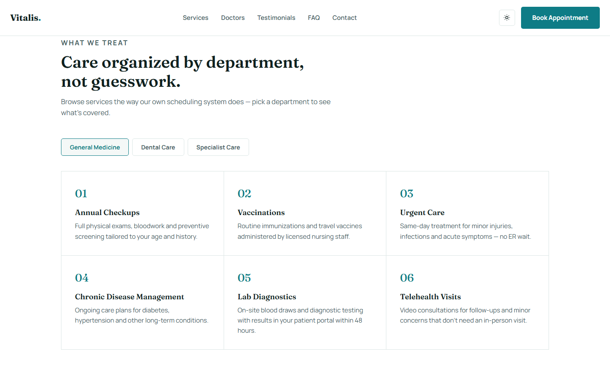Jump to the FAQ section
This screenshot has width=610, height=381.
(314, 18)
